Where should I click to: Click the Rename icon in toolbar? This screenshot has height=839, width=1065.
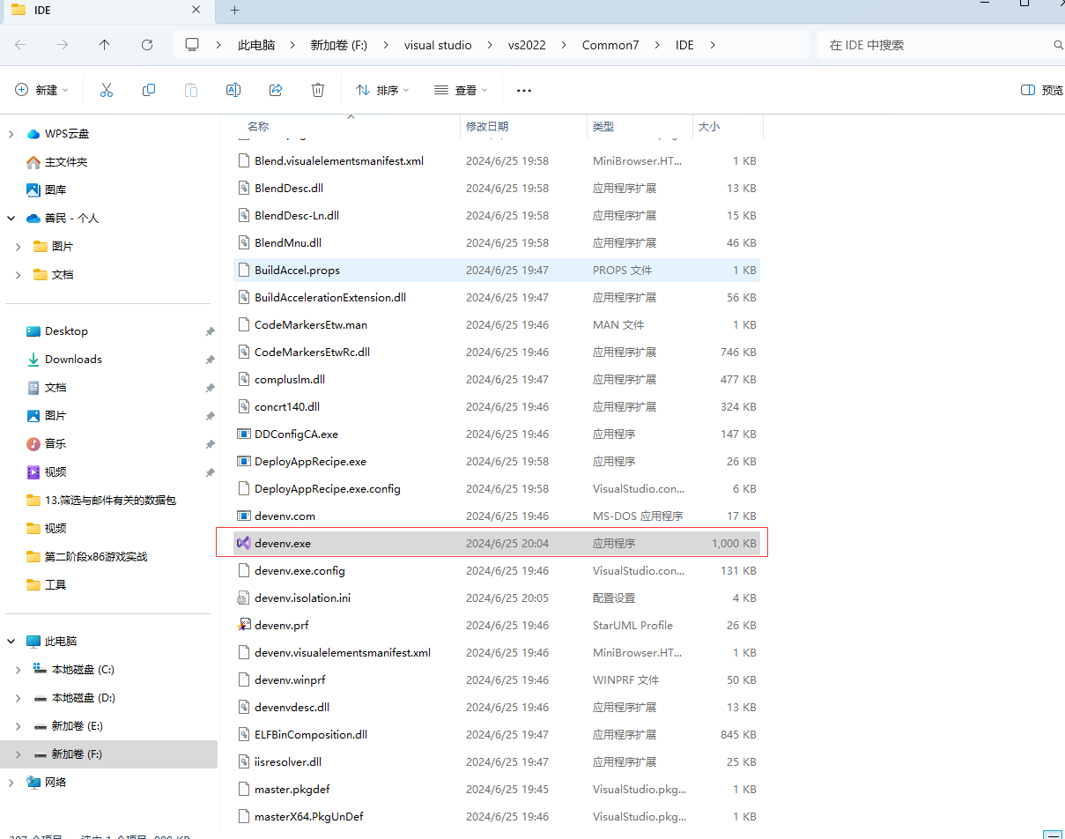233,90
